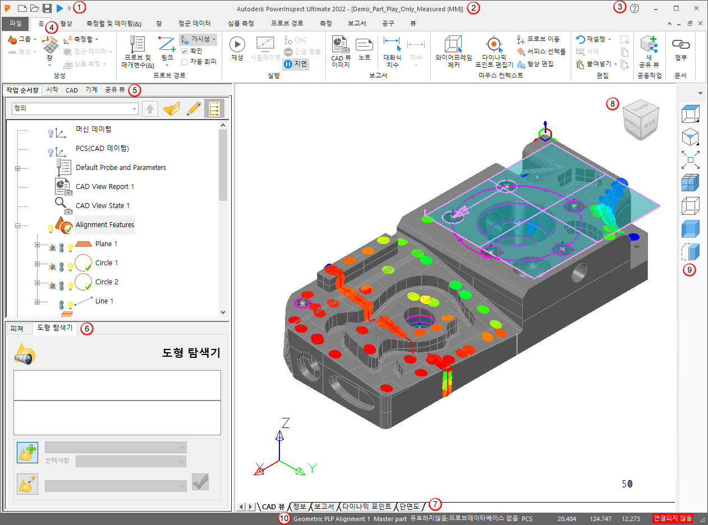
Task: Click resize-to-fit view icon on right toolbar
Action: pos(690,159)
